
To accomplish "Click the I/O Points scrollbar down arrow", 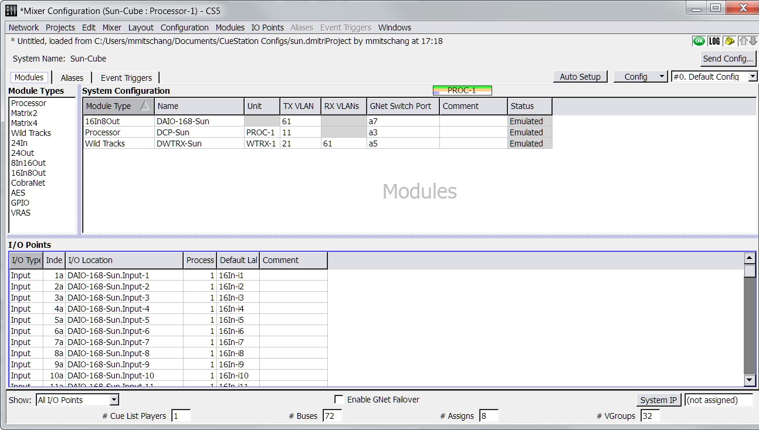I will pos(750,381).
